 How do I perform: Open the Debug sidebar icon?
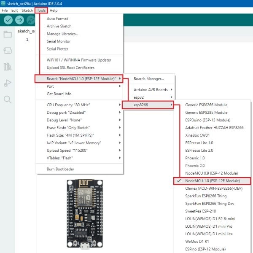(x=8, y=83)
